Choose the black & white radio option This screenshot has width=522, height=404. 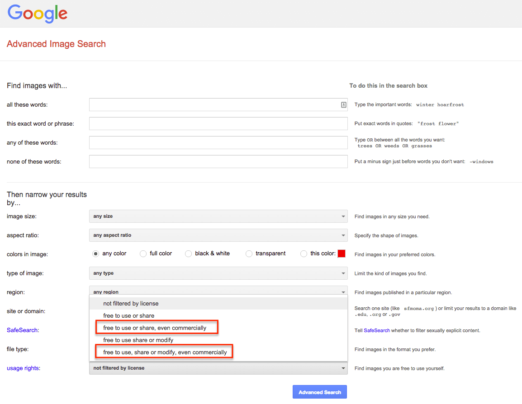coord(189,254)
